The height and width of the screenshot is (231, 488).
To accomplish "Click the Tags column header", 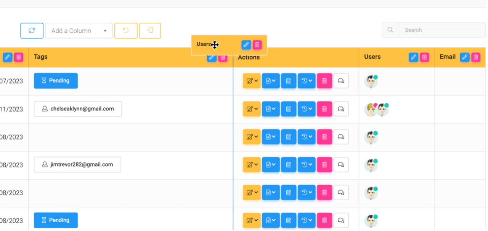I will tap(41, 57).
